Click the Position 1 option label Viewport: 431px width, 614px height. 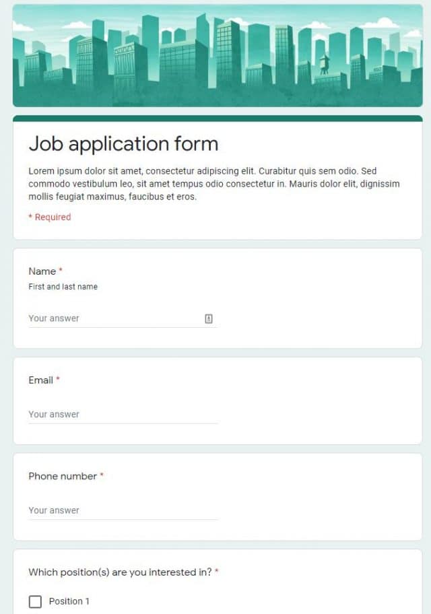point(69,601)
